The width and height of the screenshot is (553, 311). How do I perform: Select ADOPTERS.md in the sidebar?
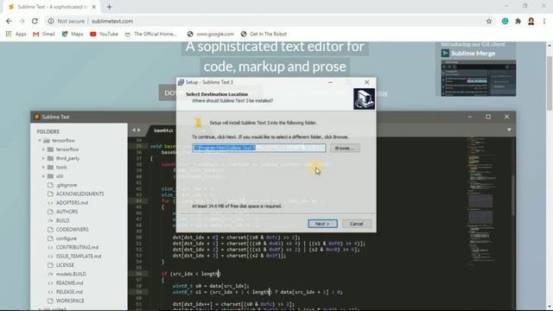(x=72, y=203)
